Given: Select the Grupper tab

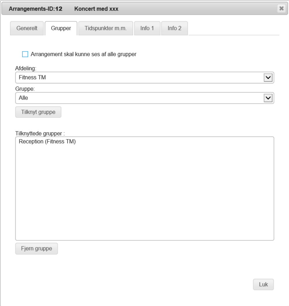Looking at the screenshot, I should pos(61,29).
